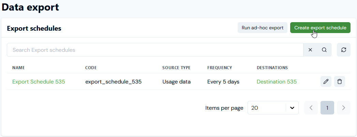Viewport: 357px width, 137px height.
Task: Focus the Search Export schedules field
Action: pyautogui.click(x=155, y=50)
